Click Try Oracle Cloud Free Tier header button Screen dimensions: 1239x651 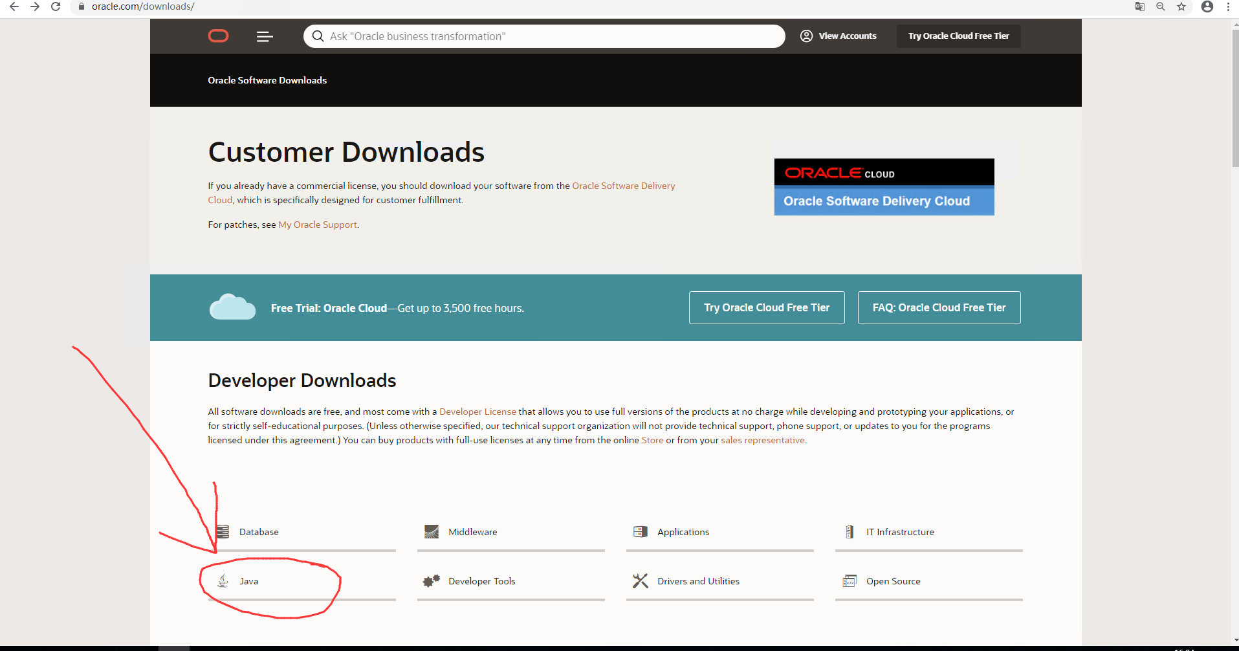(x=959, y=36)
